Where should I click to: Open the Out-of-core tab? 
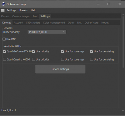click(92, 23)
